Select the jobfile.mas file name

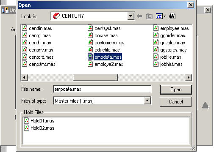[171, 57]
